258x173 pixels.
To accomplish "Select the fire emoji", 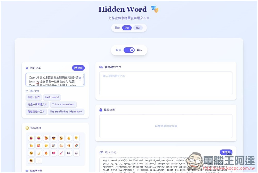I will click(46, 153).
